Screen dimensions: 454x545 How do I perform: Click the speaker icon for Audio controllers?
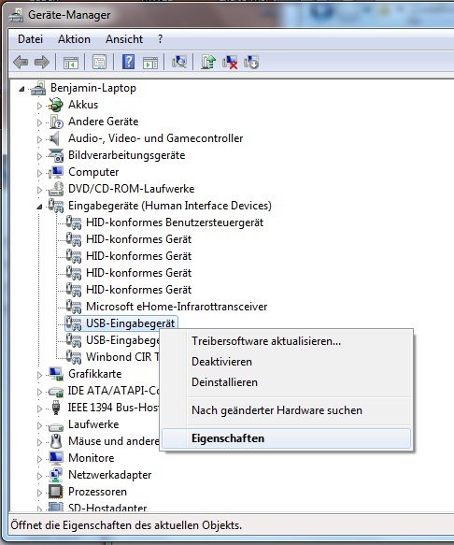click(x=55, y=138)
